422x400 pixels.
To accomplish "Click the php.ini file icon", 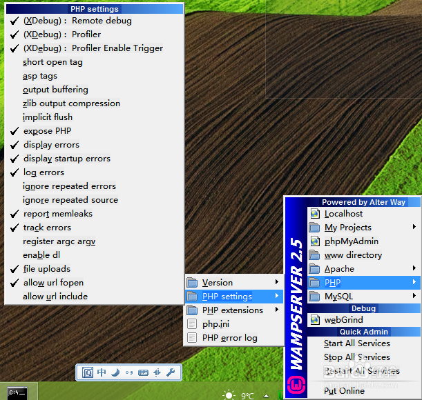I will [192, 324].
